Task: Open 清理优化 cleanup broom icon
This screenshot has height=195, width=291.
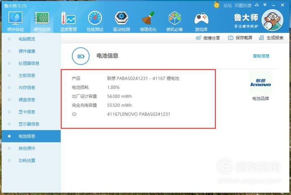Action: [148, 21]
